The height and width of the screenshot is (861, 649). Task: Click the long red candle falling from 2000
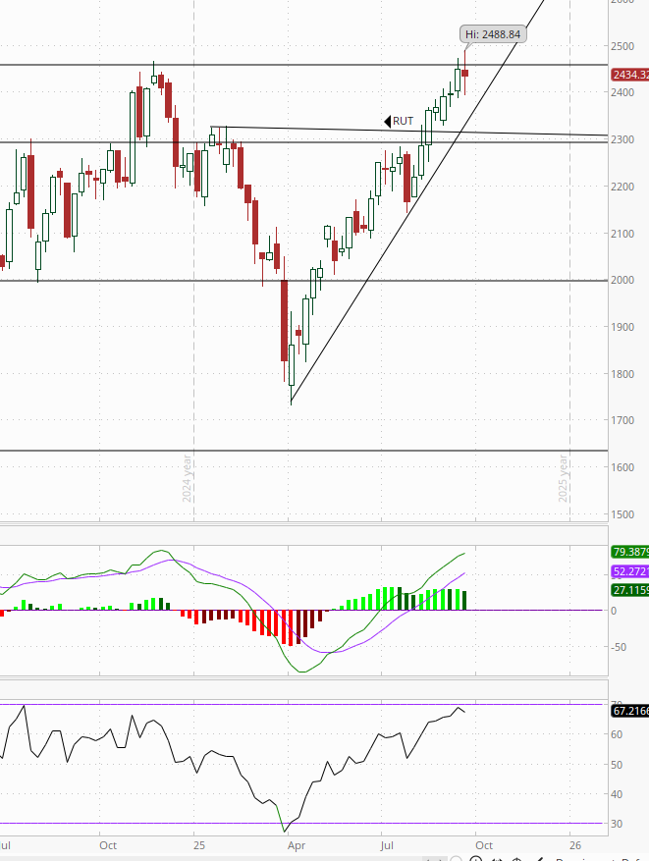point(285,321)
